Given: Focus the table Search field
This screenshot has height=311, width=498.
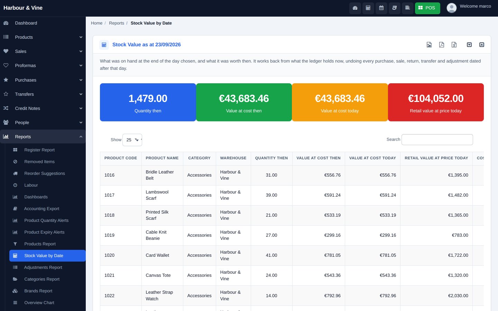Looking at the screenshot, I should (x=437, y=140).
